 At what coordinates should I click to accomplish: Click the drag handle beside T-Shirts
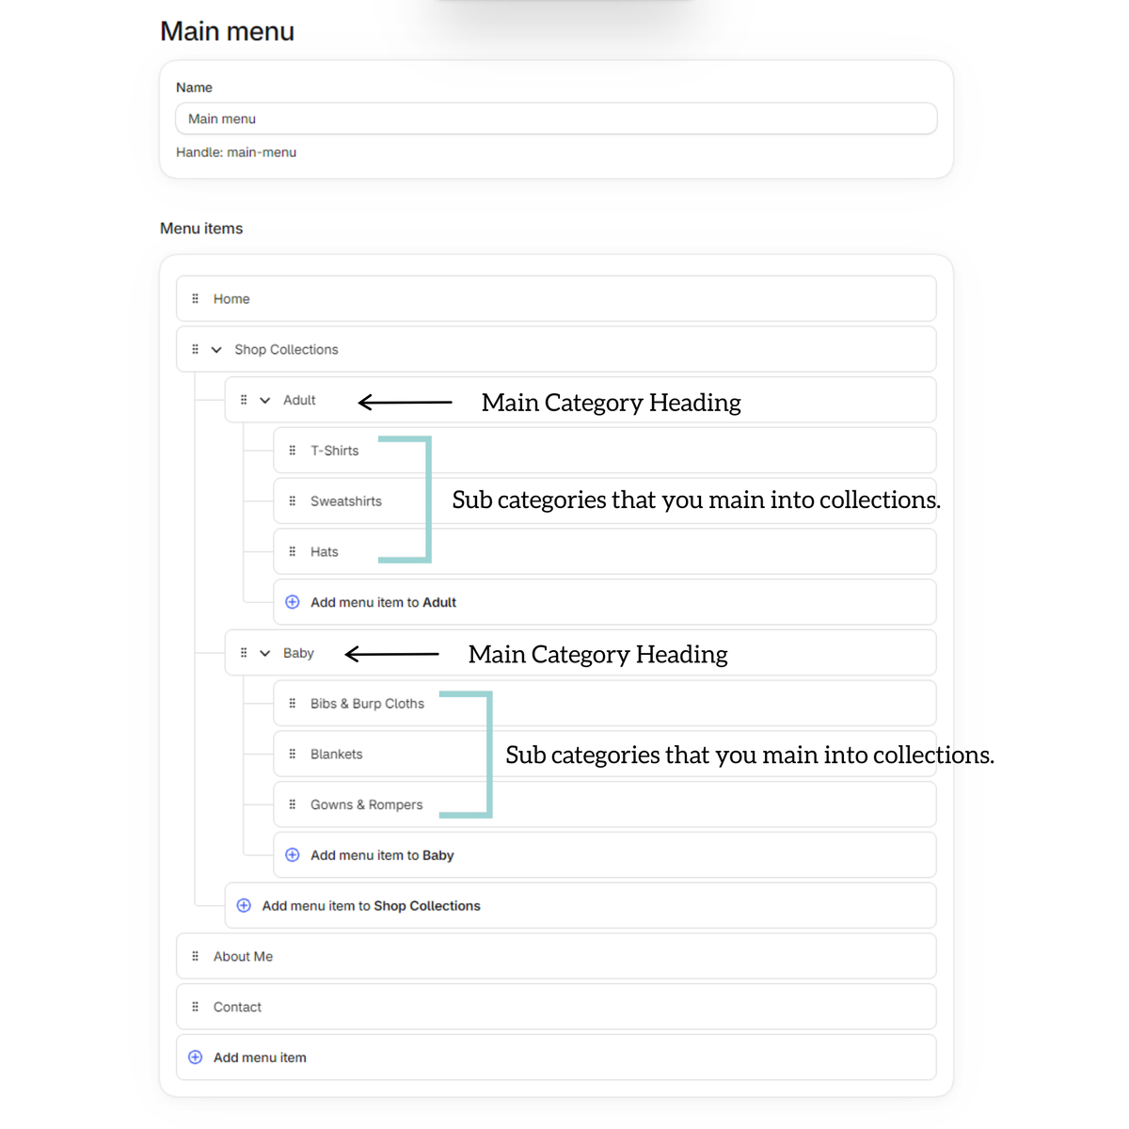click(293, 451)
